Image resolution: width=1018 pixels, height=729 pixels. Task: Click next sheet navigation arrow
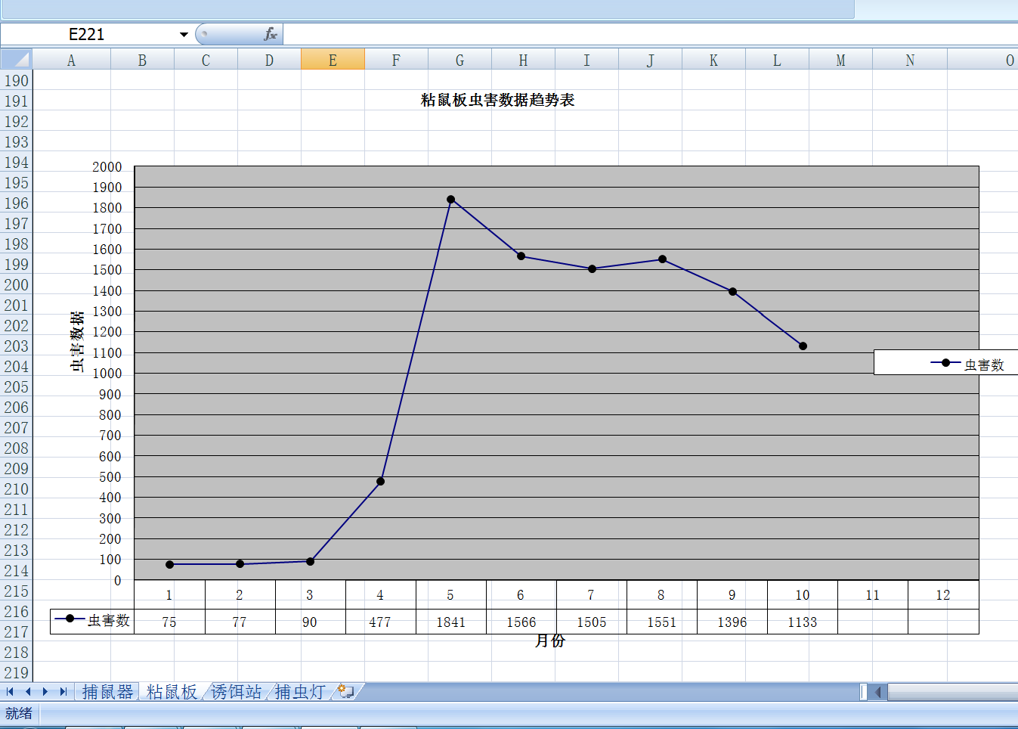tap(45, 691)
